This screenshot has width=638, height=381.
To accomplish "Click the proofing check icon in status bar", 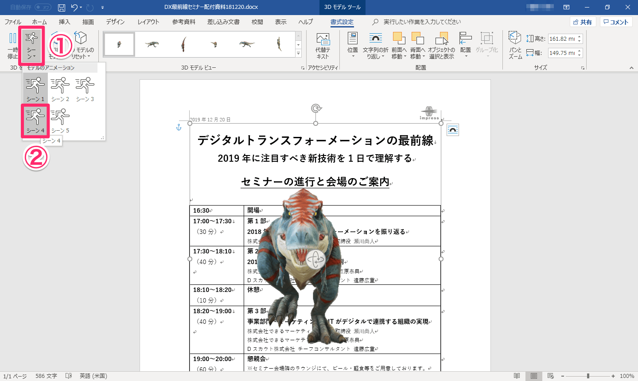I will pos(69,376).
